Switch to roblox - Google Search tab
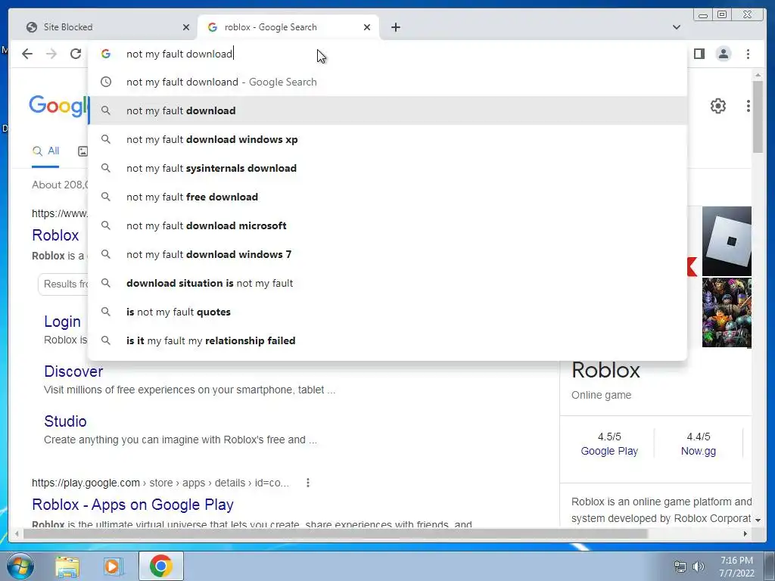 288,27
